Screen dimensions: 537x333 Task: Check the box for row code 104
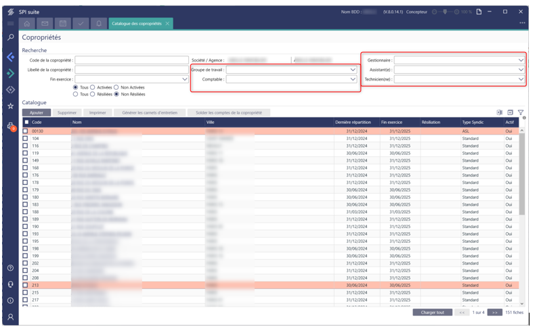pos(26,138)
